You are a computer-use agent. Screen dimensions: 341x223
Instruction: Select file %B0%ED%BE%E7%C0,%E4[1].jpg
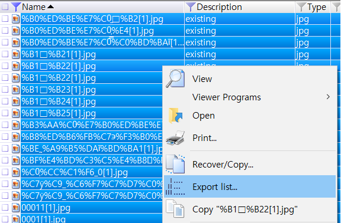pos(88,31)
